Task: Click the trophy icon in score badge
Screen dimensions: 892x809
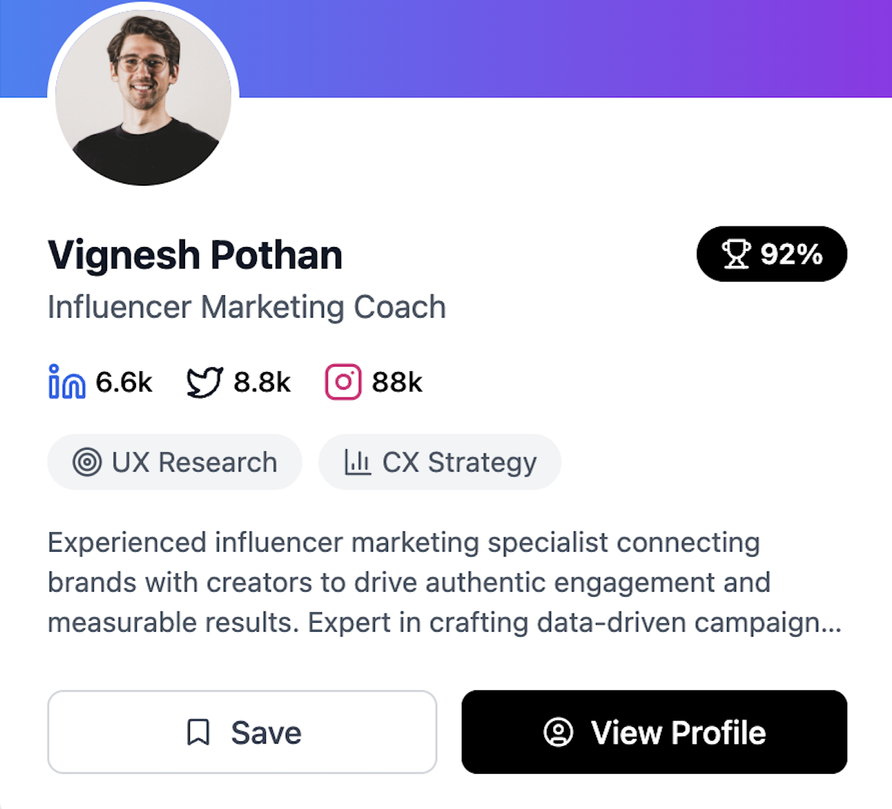Action: click(x=736, y=254)
